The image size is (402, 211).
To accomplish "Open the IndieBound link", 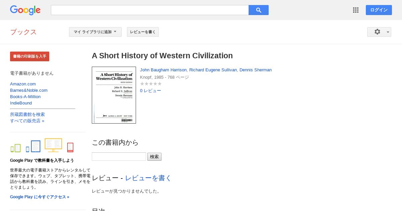I will pos(21,103).
